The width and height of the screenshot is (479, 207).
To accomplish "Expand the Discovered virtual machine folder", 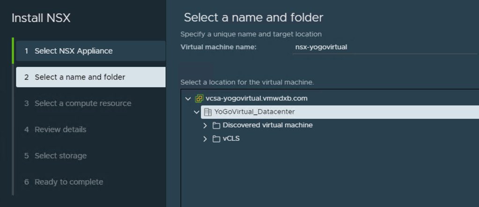I will 205,125.
